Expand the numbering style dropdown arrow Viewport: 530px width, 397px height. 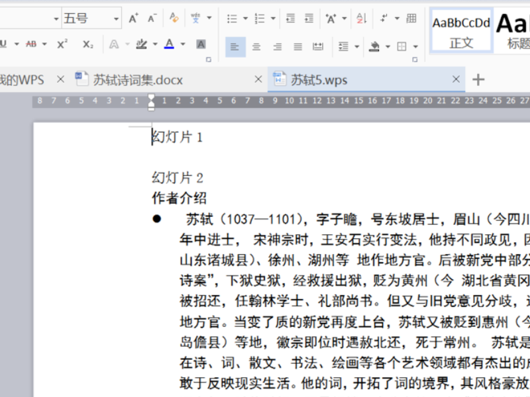273,19
